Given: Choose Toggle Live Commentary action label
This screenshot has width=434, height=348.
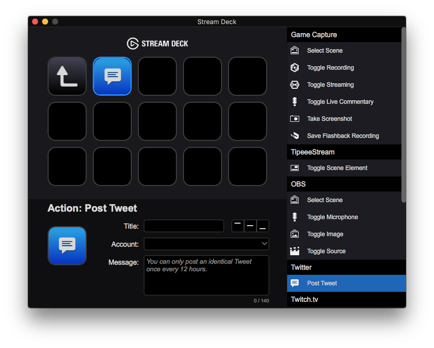Looking at the screenshot, I should coord(340,102).
